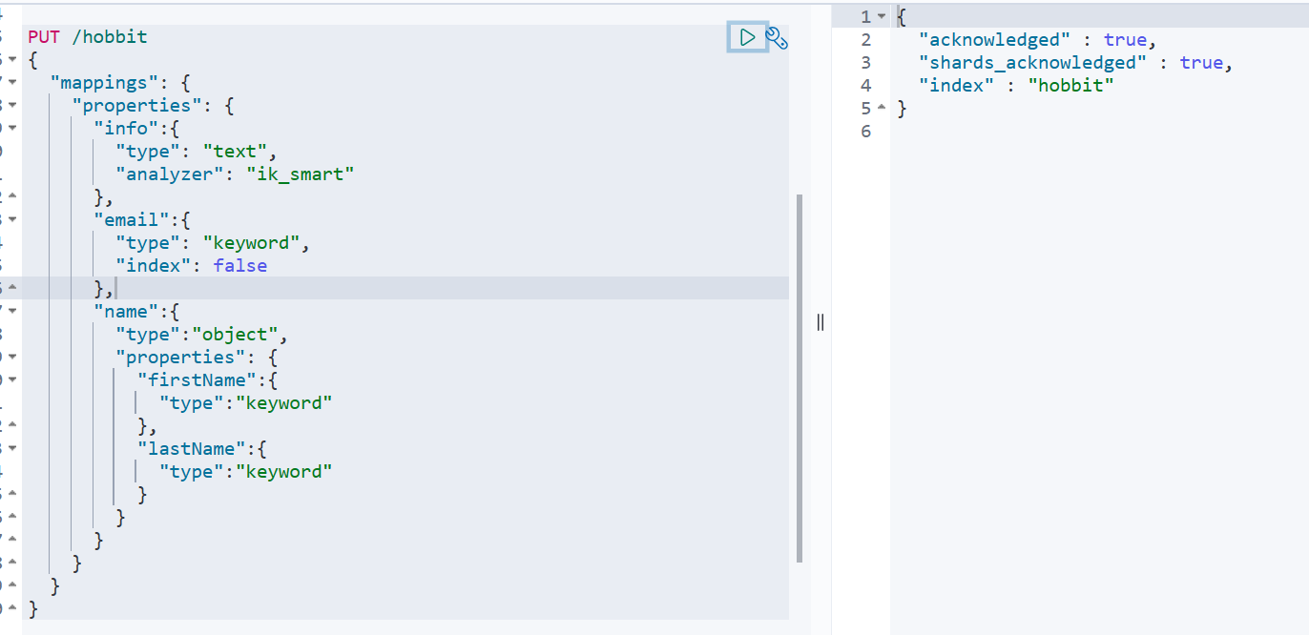Viewport: 1309px width, 635px height.
Task: Collapse the "mappings" block fold arrow
Action: tap(12, 83)
